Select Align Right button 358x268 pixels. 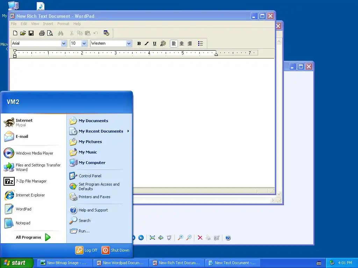click(x=190, y=44)
